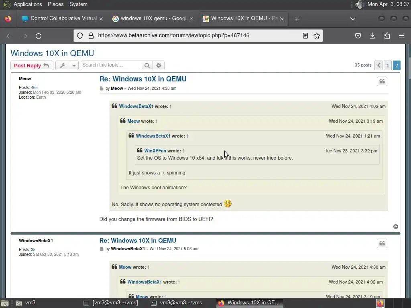Open the Pocket save icon
Viewport: 411px width, 308px height.
(x=358, y=36)
